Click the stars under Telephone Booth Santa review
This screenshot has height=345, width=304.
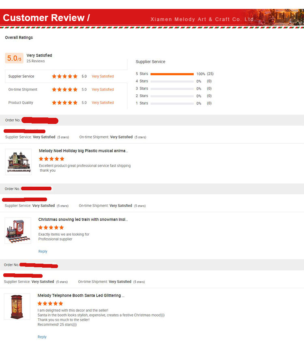coord(50,304)
